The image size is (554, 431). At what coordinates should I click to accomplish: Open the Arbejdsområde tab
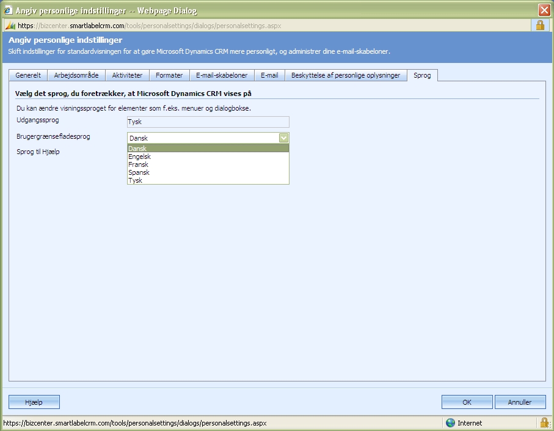pyautogui.click(x=76, y=75)
